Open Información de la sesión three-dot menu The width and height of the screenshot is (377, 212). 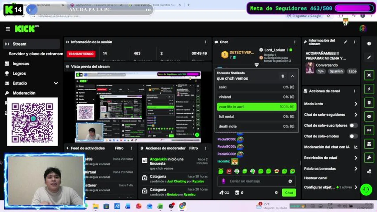[x=206, y=42]
